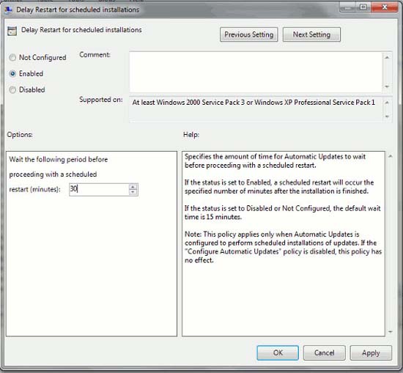
Task: Click inside the Comment text box
Action: tap(256, 72)
